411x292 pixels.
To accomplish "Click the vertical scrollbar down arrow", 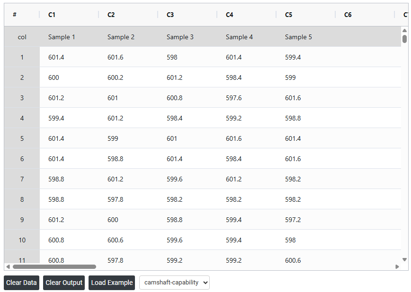I will 404,259.
